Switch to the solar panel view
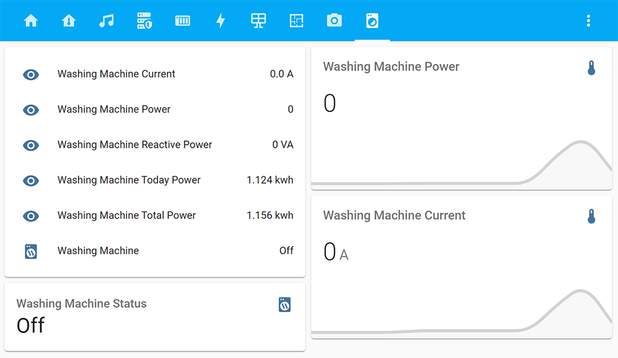Viewport: 618px width, 358px height. point(258,20)
